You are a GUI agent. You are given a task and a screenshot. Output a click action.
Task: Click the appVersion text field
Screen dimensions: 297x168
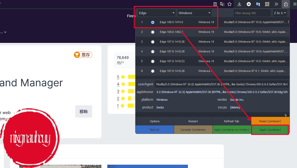coord(222,92)
